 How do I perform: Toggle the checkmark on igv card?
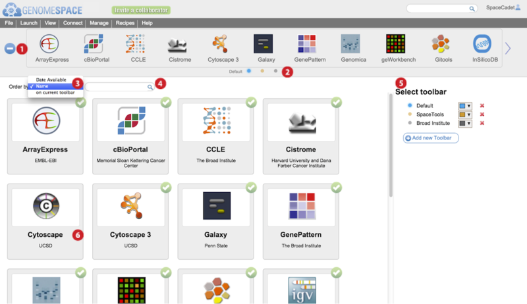point(337,273)
